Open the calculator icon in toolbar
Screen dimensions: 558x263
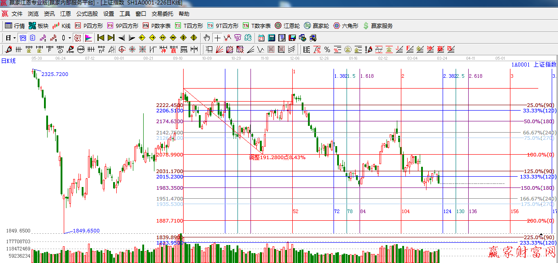[x=272, y=38]
